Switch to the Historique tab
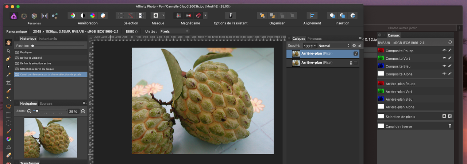Screen dimensions: 467x164 pos(28,39)
